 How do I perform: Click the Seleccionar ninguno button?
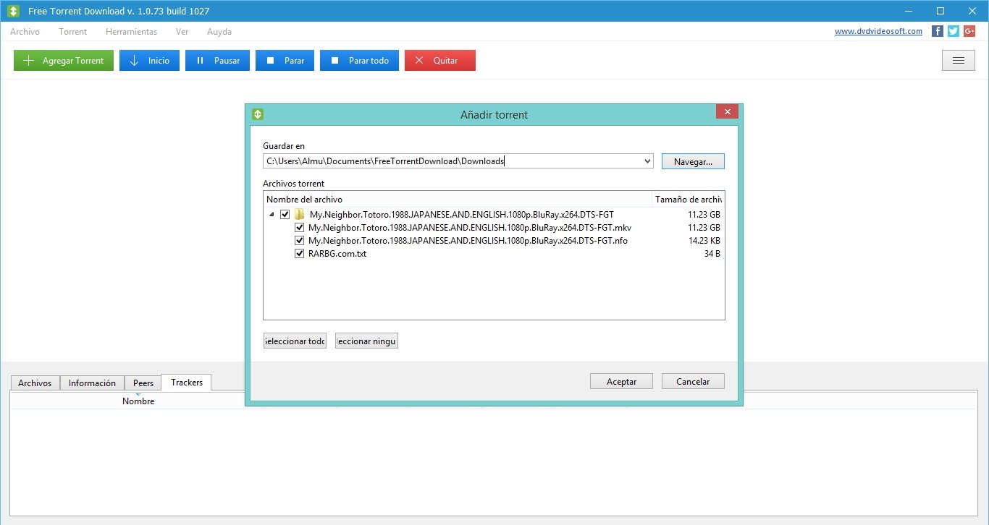tap(366, 341)
